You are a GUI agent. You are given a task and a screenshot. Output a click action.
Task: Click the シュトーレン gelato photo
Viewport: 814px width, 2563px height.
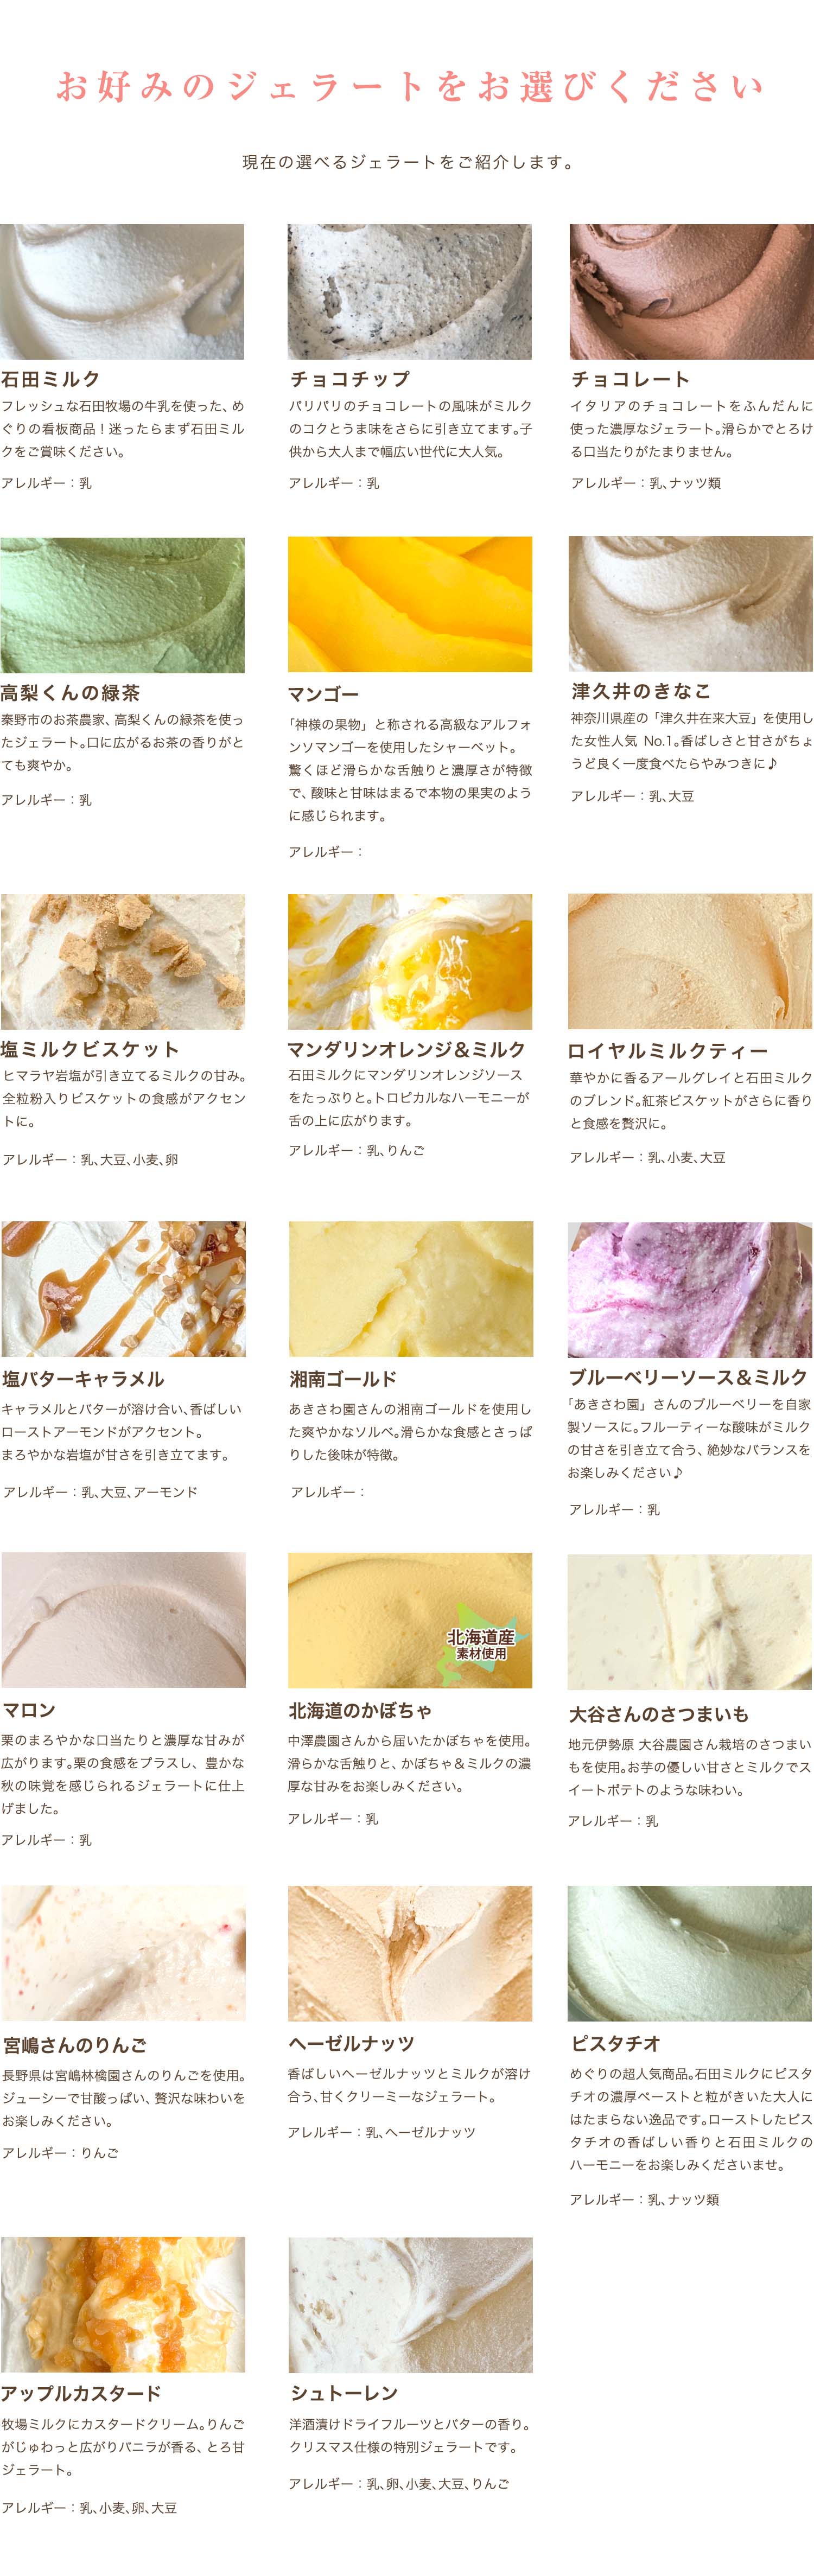(410, 2304)
